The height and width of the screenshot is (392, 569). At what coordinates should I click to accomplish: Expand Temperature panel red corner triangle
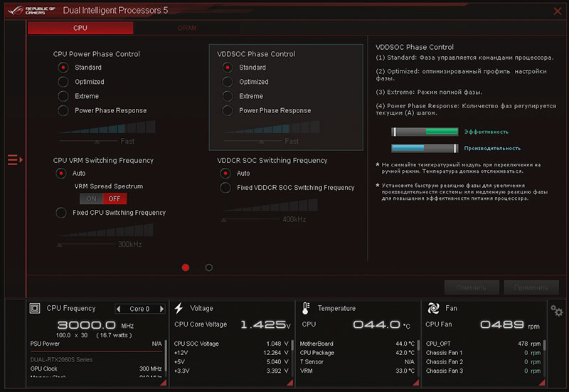point(415,382)
